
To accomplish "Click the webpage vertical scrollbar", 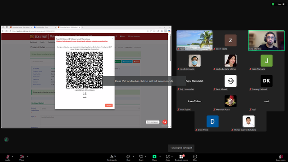I will click(170, 48).
